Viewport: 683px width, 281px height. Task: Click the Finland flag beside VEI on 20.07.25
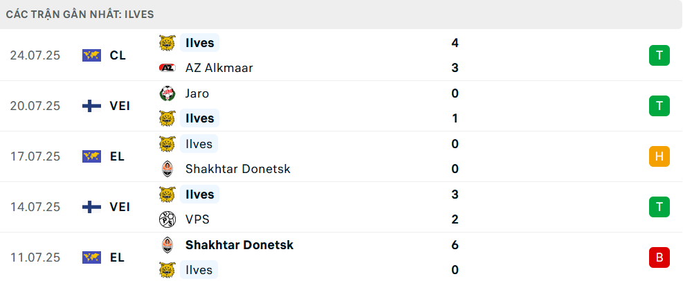(x=91, y=106)
